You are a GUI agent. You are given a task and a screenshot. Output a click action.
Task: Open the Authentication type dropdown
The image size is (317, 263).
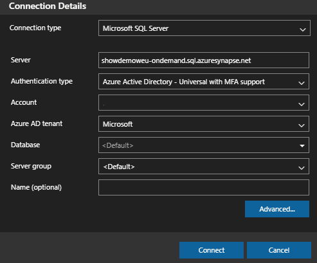[204, 82]
